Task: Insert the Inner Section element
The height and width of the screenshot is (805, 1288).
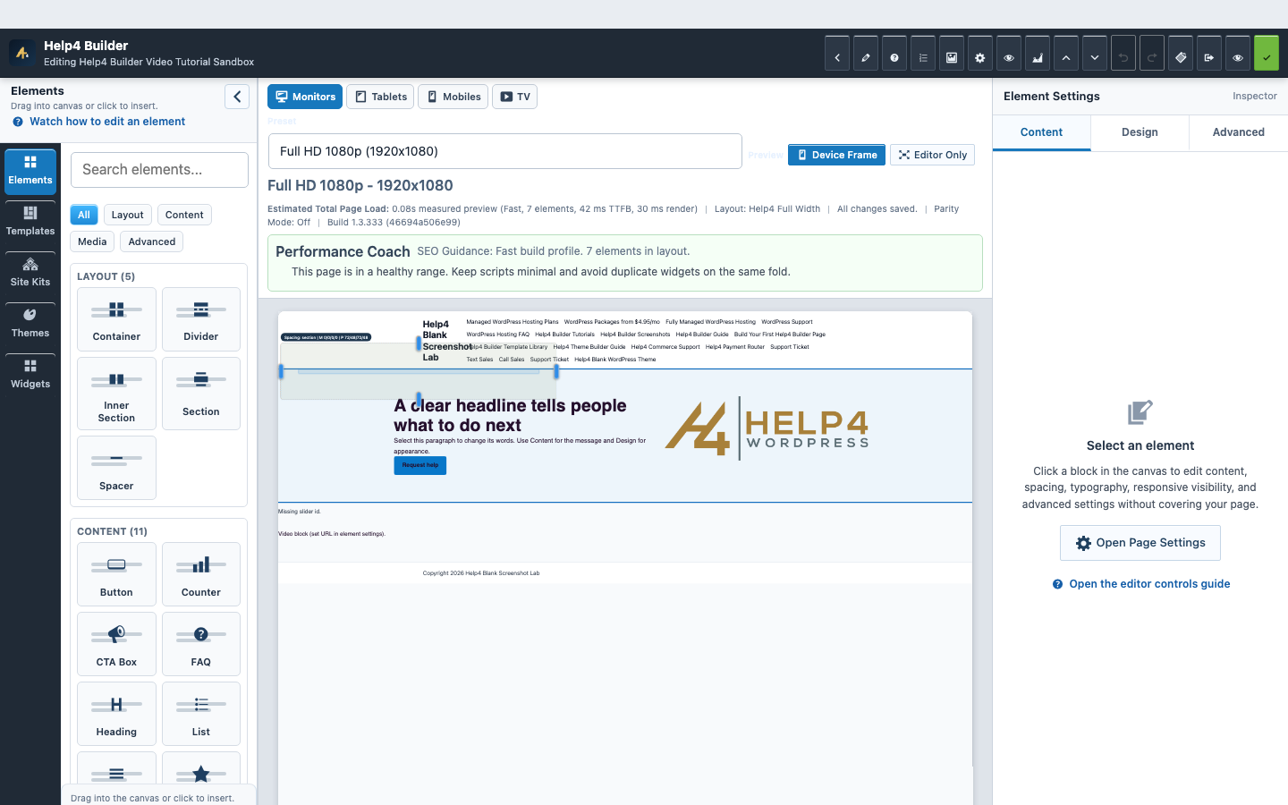Action: tap(117, 394)
